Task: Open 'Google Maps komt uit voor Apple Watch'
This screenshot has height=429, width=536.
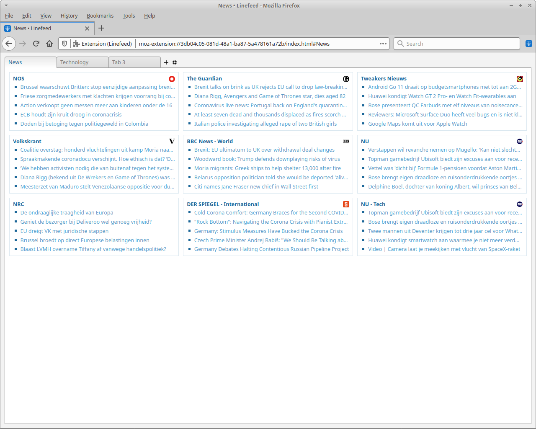Action: 417,124
